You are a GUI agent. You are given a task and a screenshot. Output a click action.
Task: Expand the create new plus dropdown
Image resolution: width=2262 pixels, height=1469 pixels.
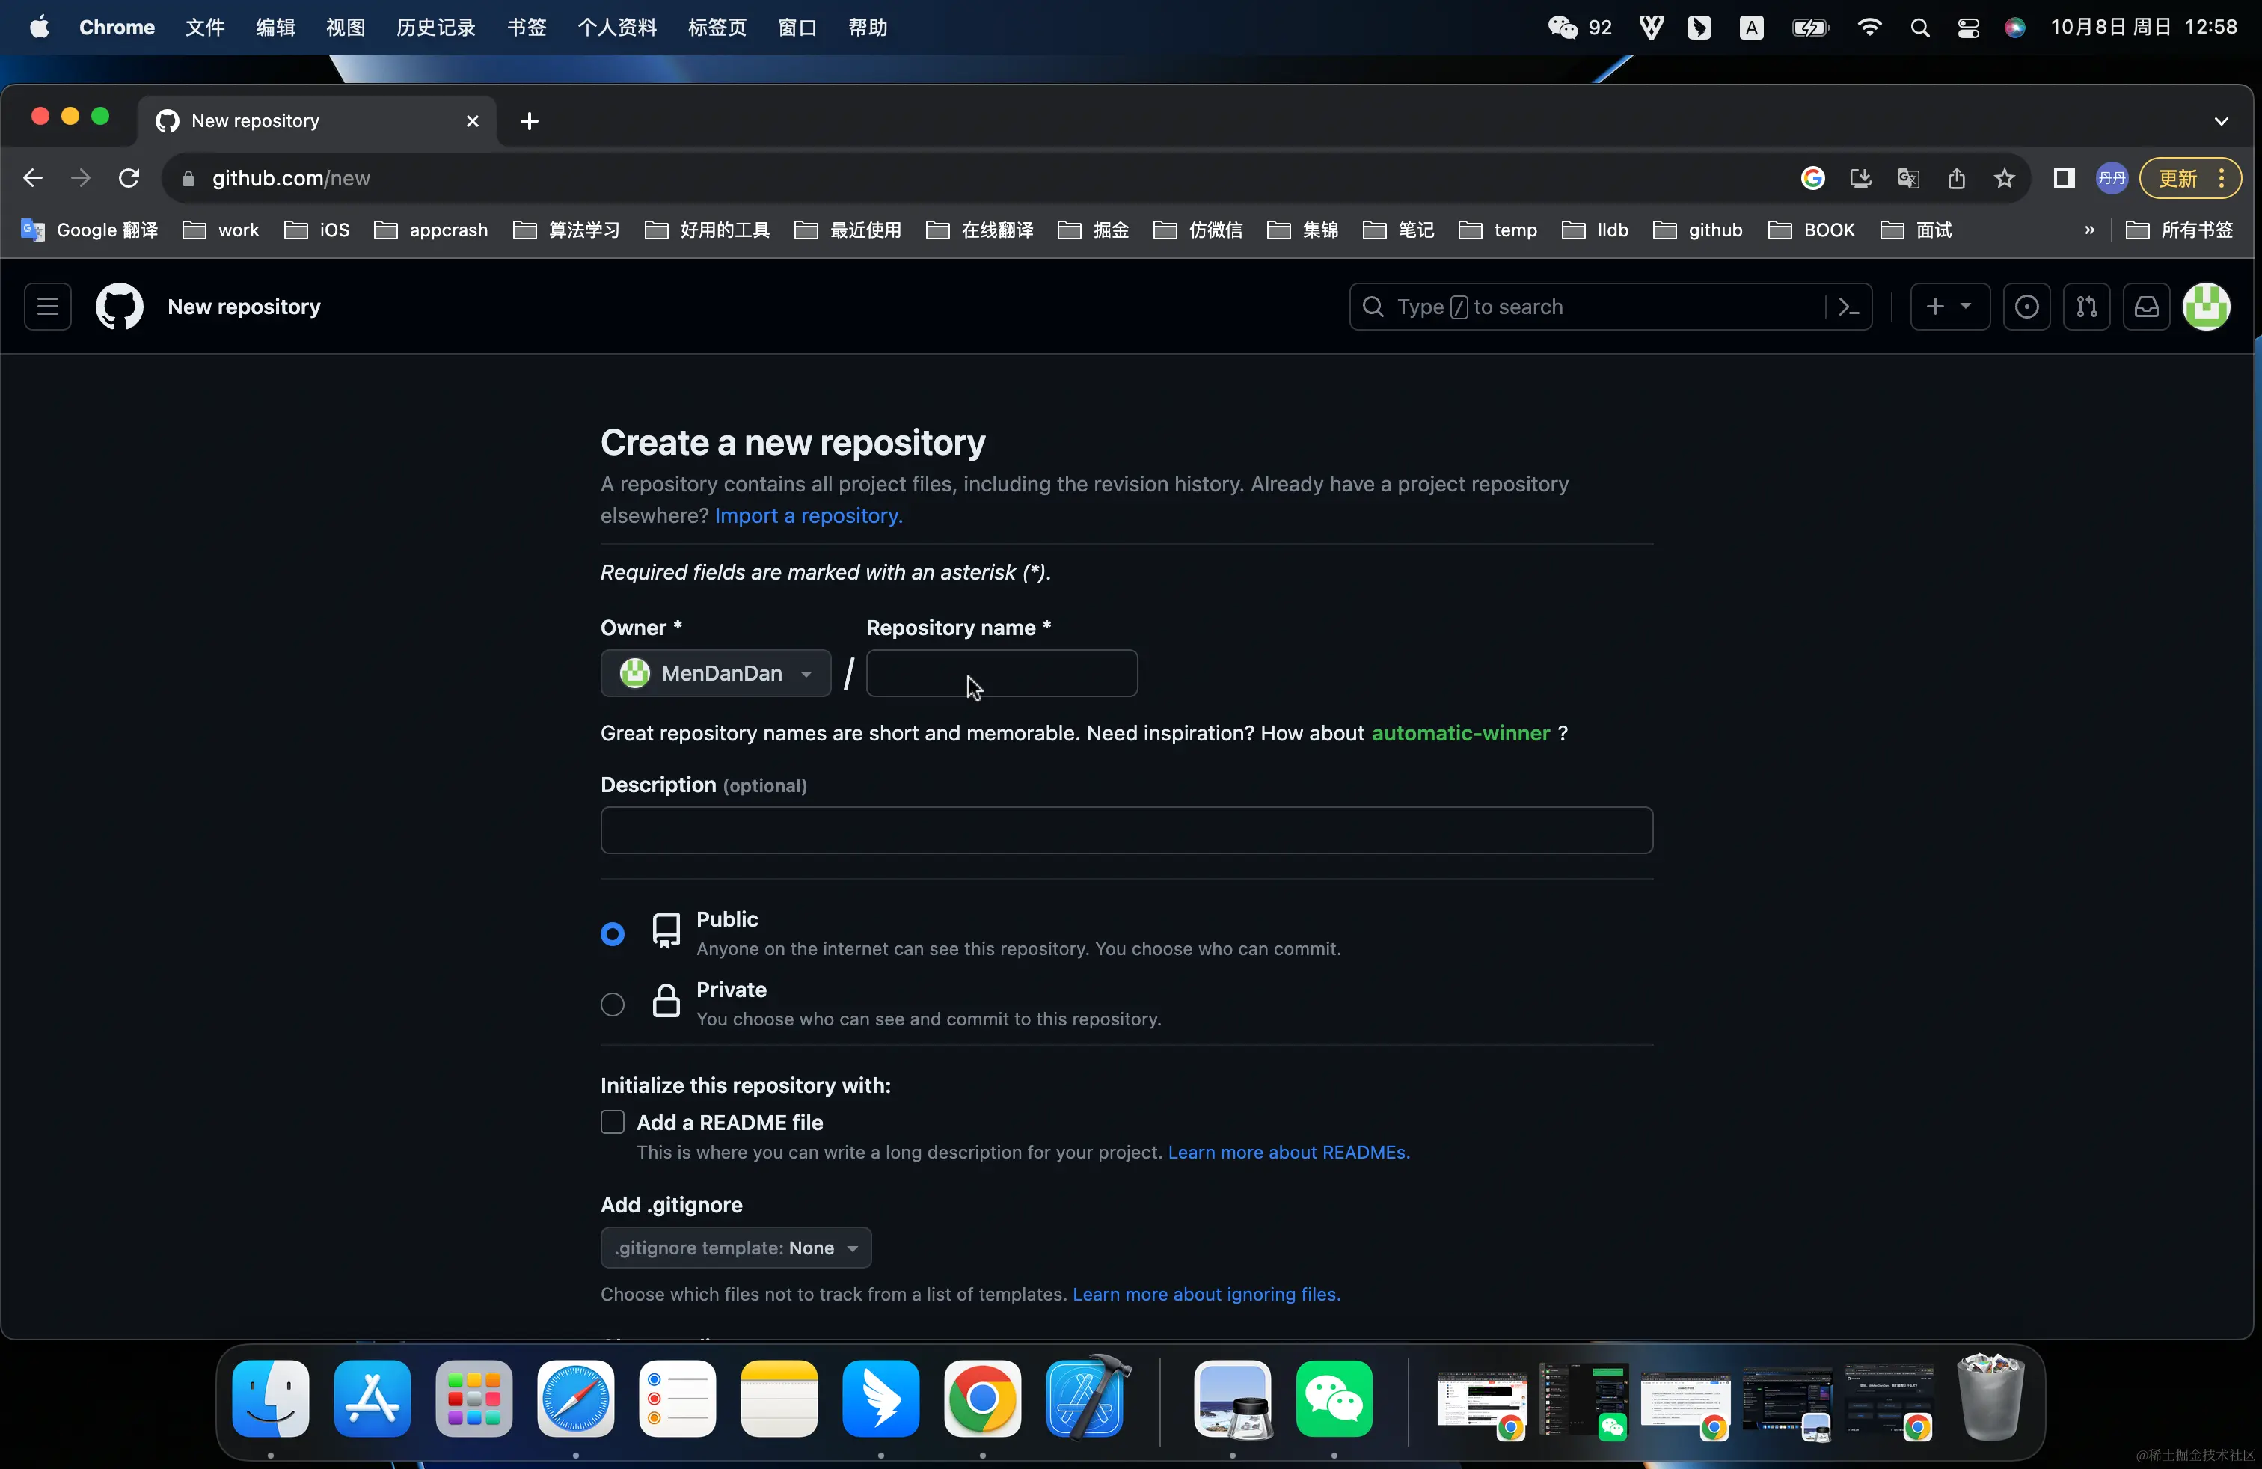1949,307
